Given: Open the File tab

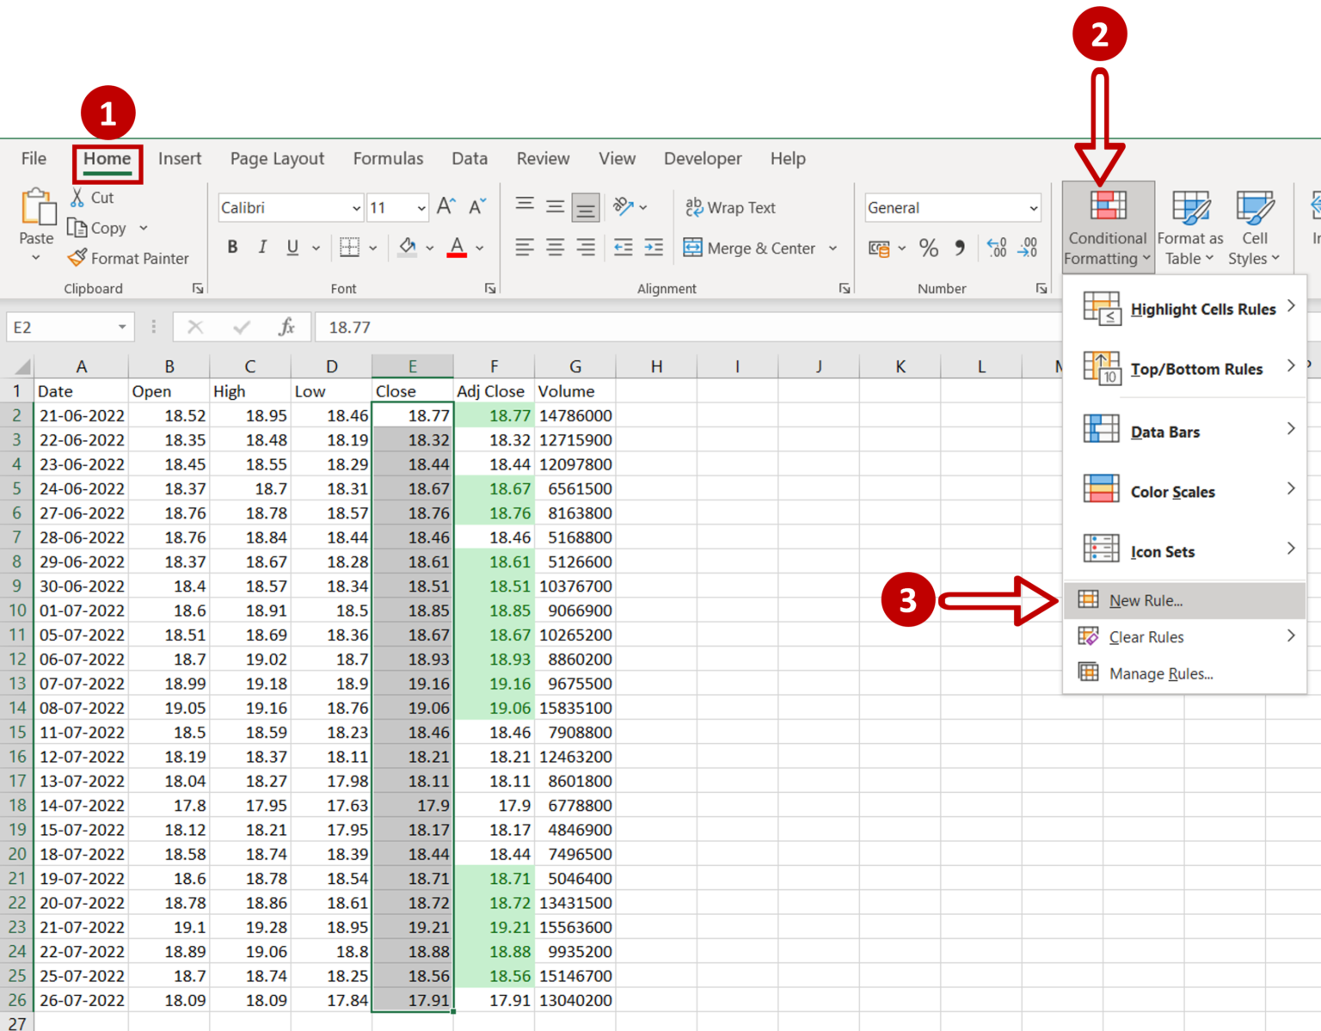Looking at the screenshot, I should 34,159.
